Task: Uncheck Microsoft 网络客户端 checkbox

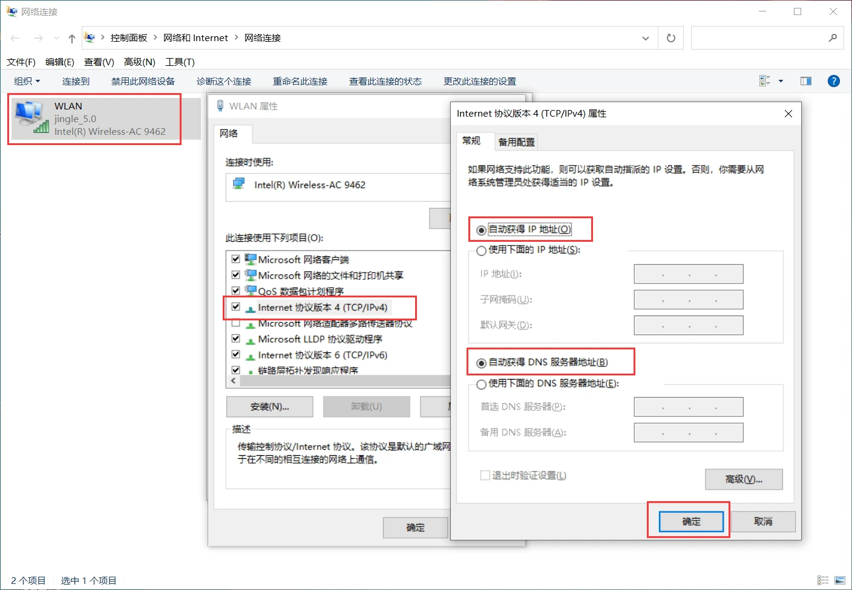Action: coord(236,259)
